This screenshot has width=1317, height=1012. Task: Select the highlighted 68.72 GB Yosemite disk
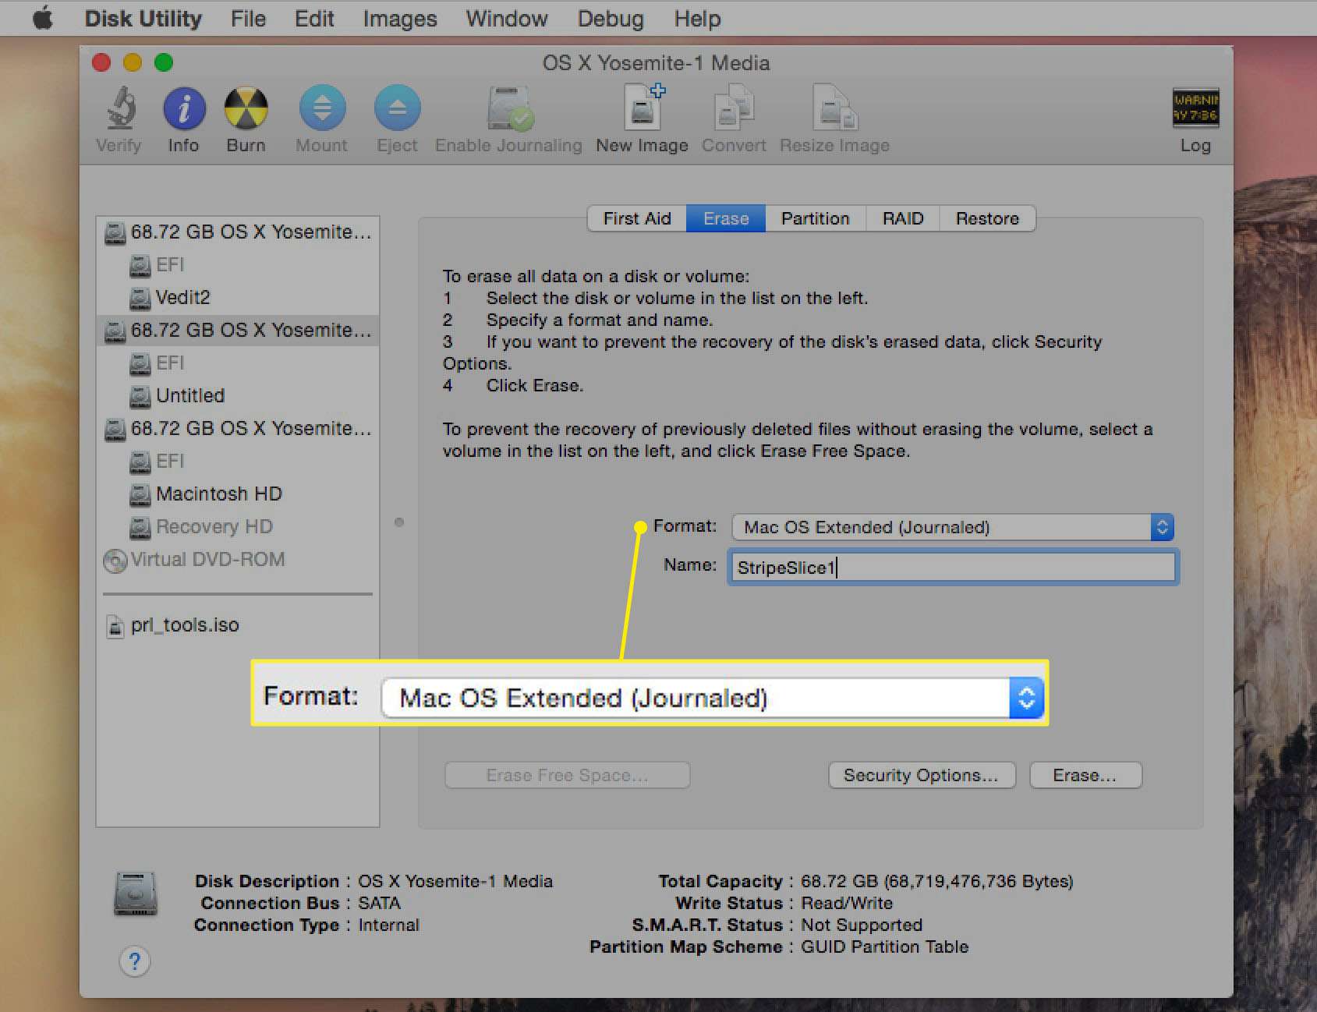[x=238, y=331]
